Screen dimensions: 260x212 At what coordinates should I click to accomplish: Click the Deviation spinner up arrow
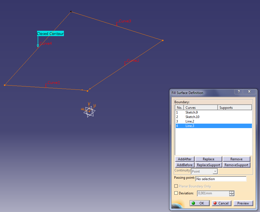click(x=231, y=192)
